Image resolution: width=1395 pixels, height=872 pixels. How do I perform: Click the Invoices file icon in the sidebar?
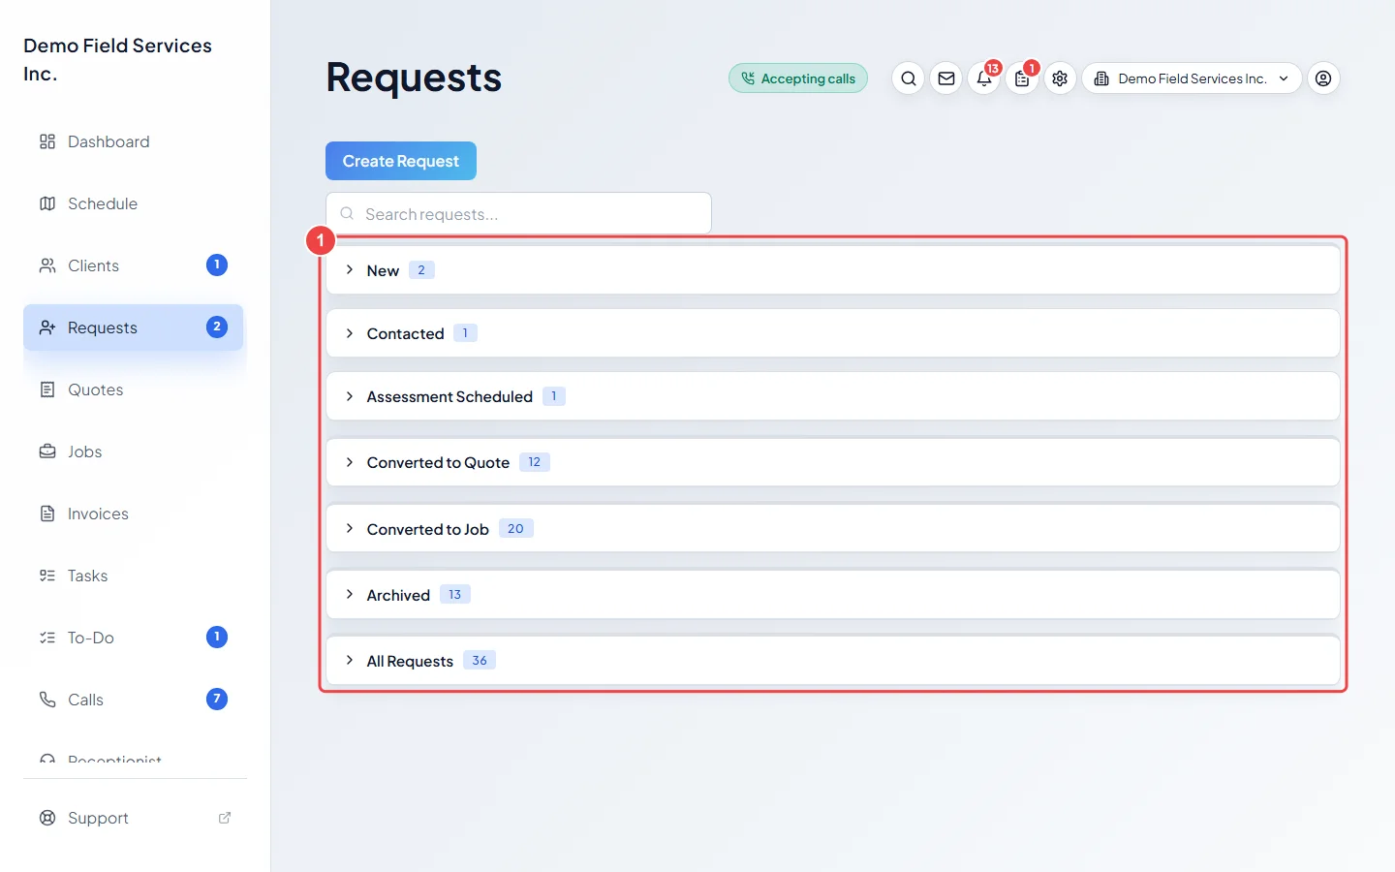[47, 514]
